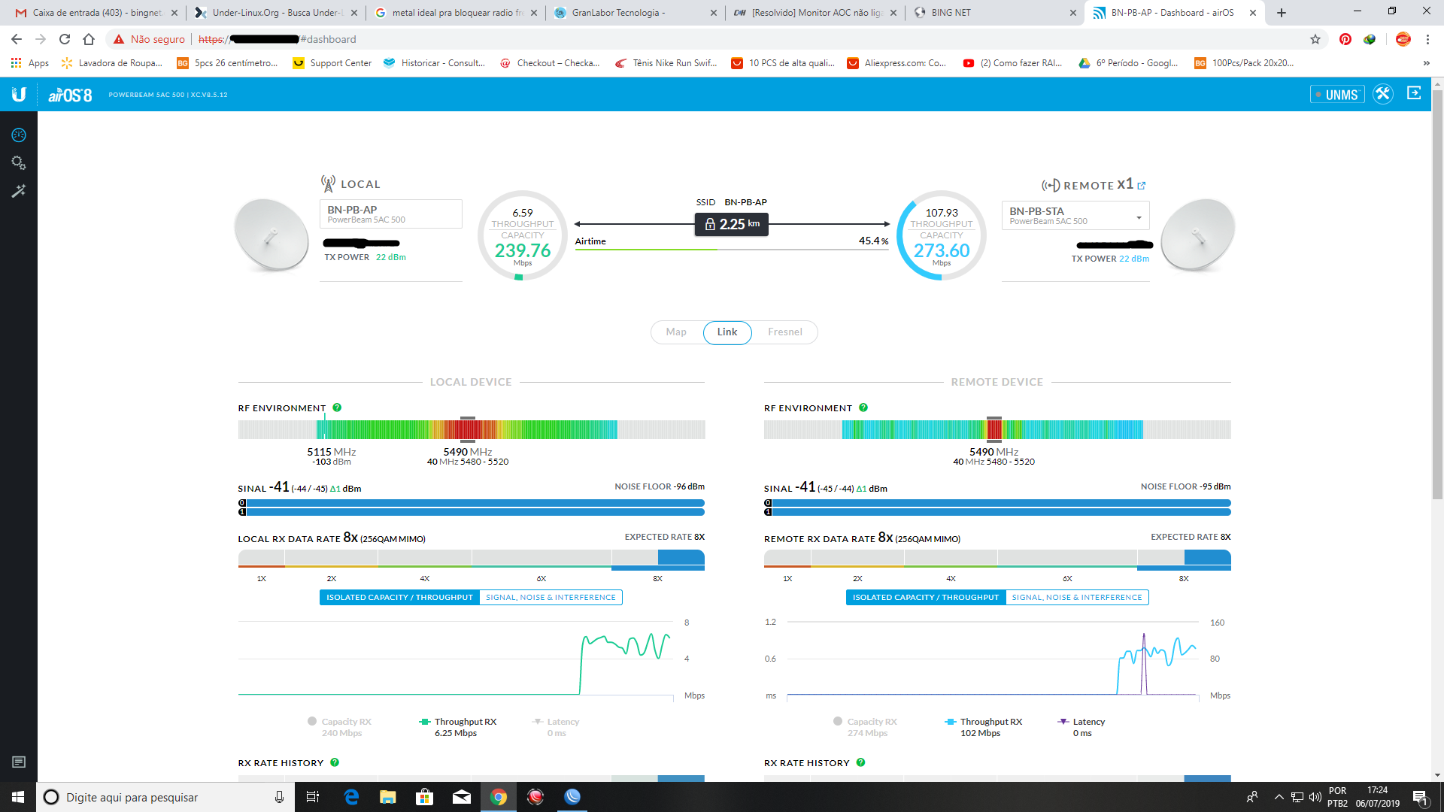Click the logout icon in header
This screenshot has height=812, width=1444.
click(x=1414, y=93)
